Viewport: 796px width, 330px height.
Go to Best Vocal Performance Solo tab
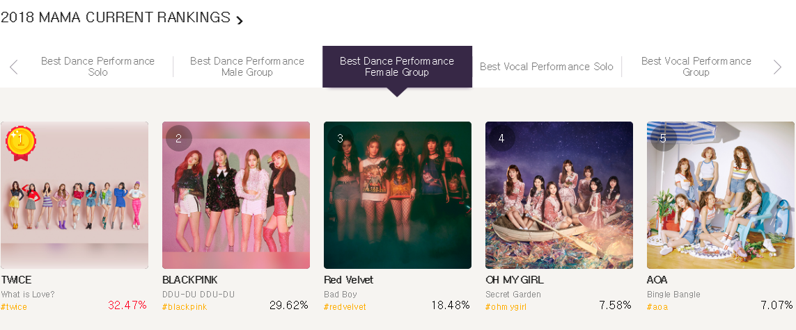pyautogui.click(x=547, y=67)
